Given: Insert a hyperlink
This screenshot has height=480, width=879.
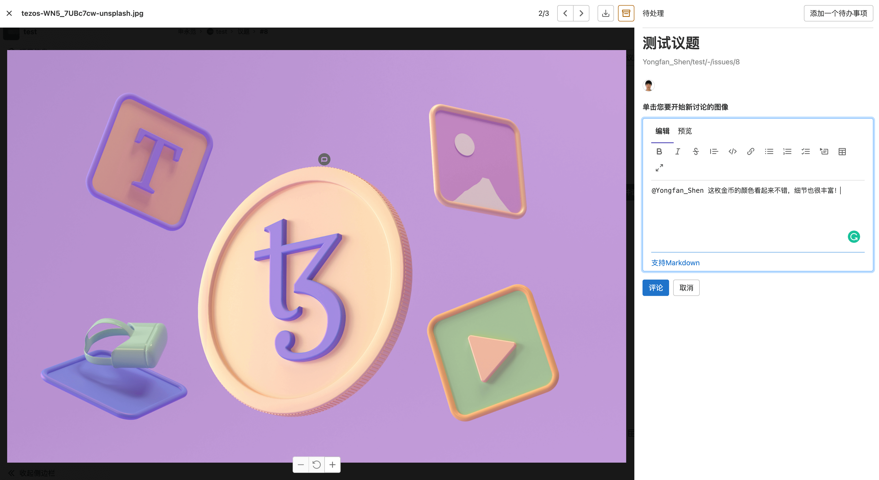Looking at the screenshot, I should (x=751, y=151).
